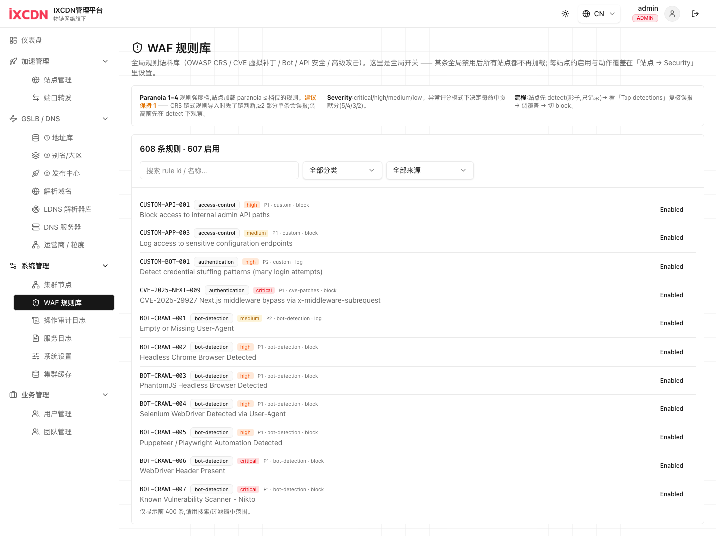Click Enabled button for BOT-CRAWL-006
The height and width of the screenshot is (536, 716).
672,466
